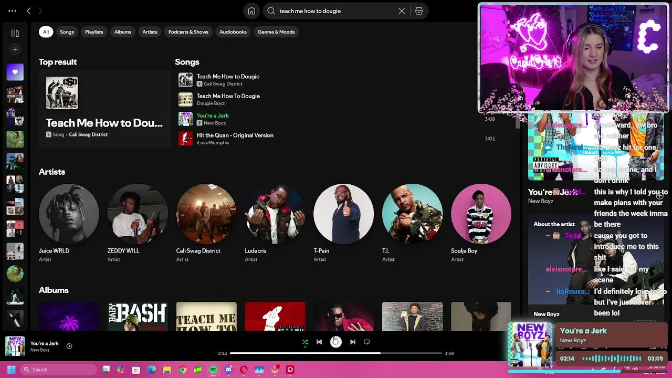Viewport: 672px width, 378px height.
Task: Seek on the playback progress bar
Action: 336,353
